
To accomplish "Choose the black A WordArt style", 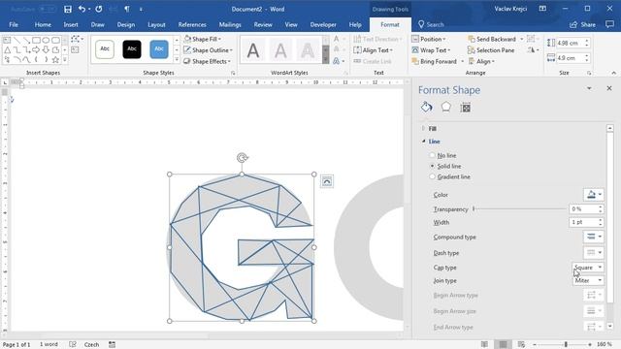I will [x=253, y=50].
